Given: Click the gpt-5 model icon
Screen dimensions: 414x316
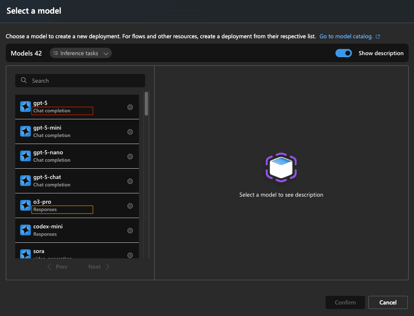Looking at the screenshot, I should click(25, 107).
